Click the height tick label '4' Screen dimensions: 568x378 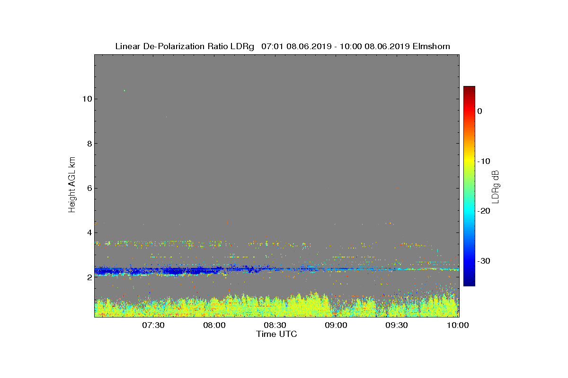(x=89, y=232)
